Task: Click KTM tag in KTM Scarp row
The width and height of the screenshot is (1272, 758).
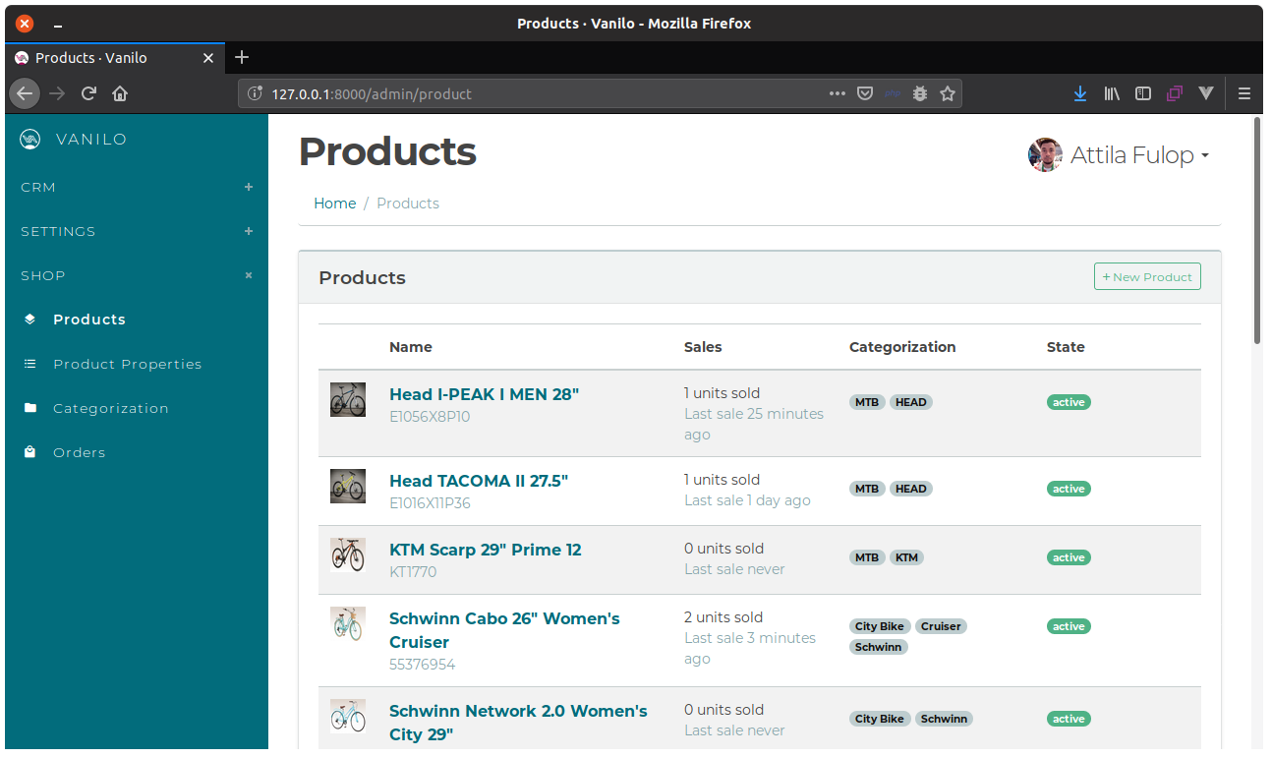Action: pos(906,557)
